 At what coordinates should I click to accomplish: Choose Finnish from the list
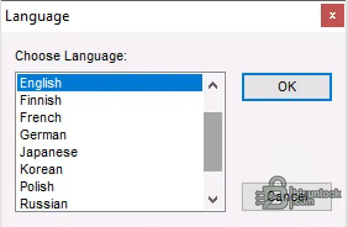[x=110, y=100]
